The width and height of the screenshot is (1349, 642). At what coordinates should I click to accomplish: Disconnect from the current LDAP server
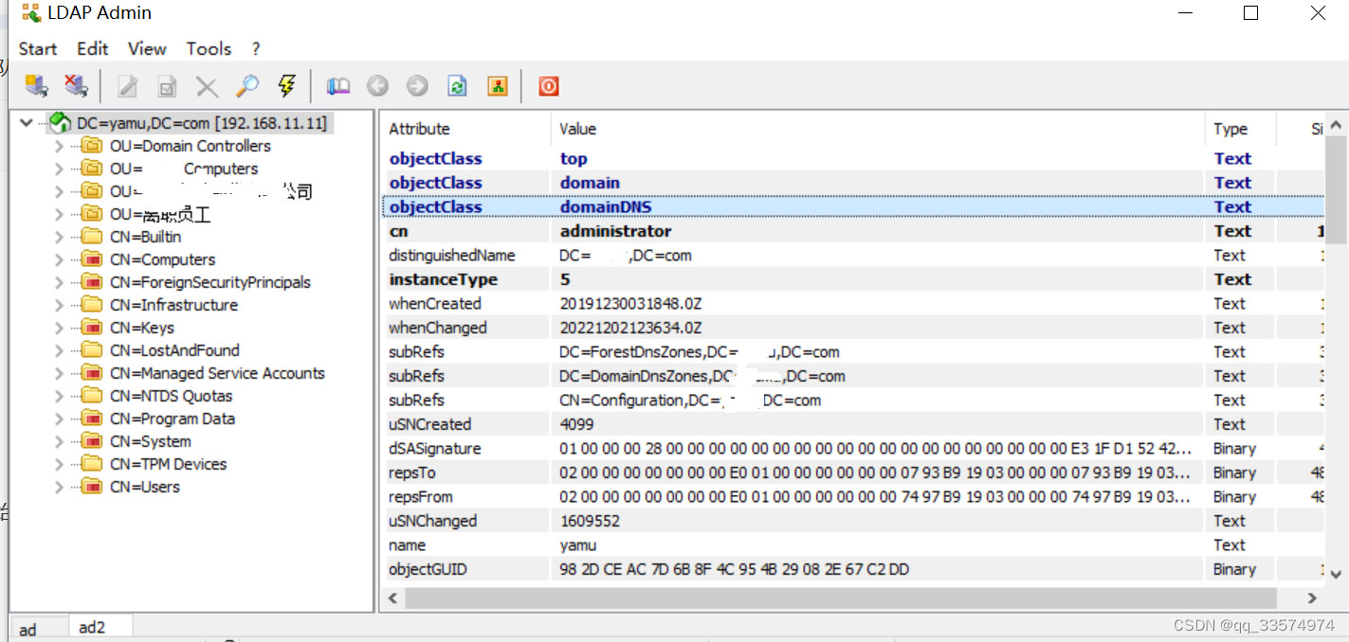(x=76, y=85)
